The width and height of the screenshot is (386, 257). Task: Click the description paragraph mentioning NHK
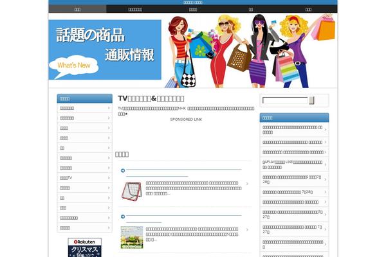(186, 111)
